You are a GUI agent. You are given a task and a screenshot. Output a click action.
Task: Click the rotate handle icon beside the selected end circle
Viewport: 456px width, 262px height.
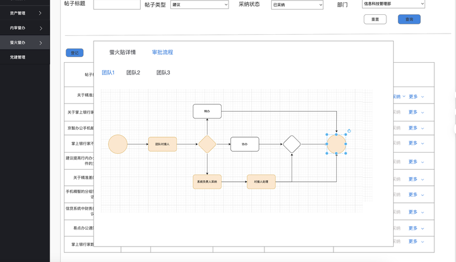point(349,131)
